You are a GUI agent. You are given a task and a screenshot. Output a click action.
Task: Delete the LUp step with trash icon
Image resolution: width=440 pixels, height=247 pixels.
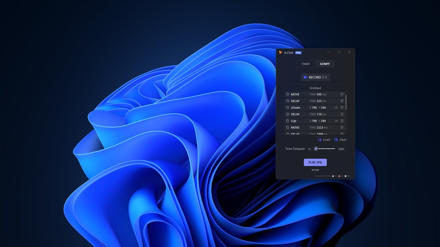pyautogui.click(x=342, y=121)
